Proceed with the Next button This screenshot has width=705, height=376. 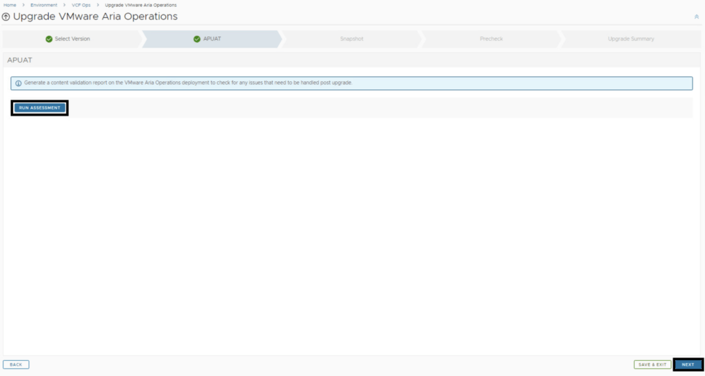point(688,364)
